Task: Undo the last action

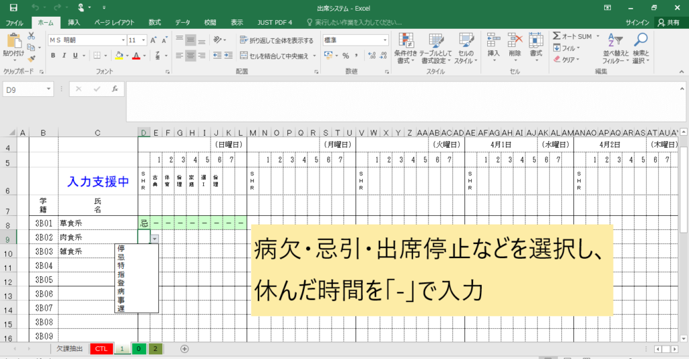Action: (35, 7)
